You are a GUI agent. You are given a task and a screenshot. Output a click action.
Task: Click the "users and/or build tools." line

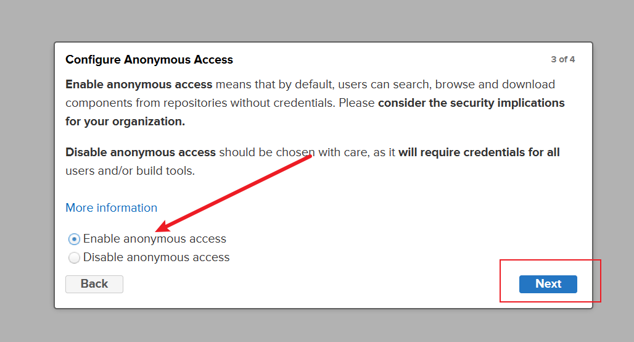tap(130, 170)
